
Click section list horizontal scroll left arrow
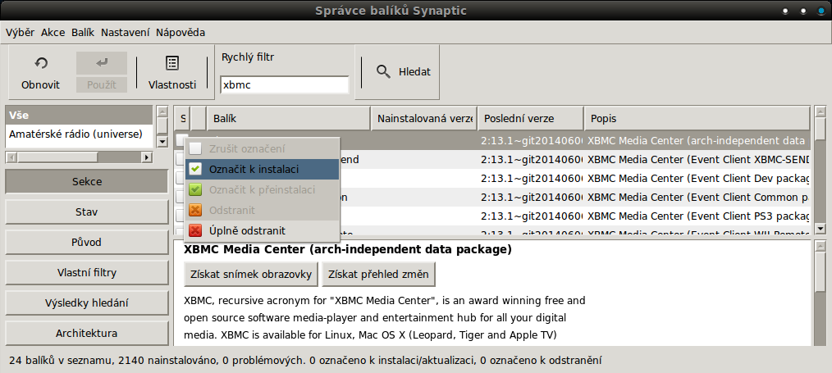[11, 157]
